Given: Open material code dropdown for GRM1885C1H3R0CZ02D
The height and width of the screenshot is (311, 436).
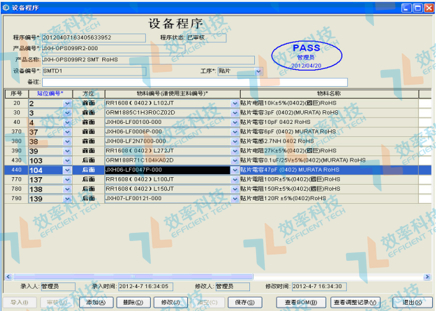Looking at the screenshot, I should pos(234,113).
